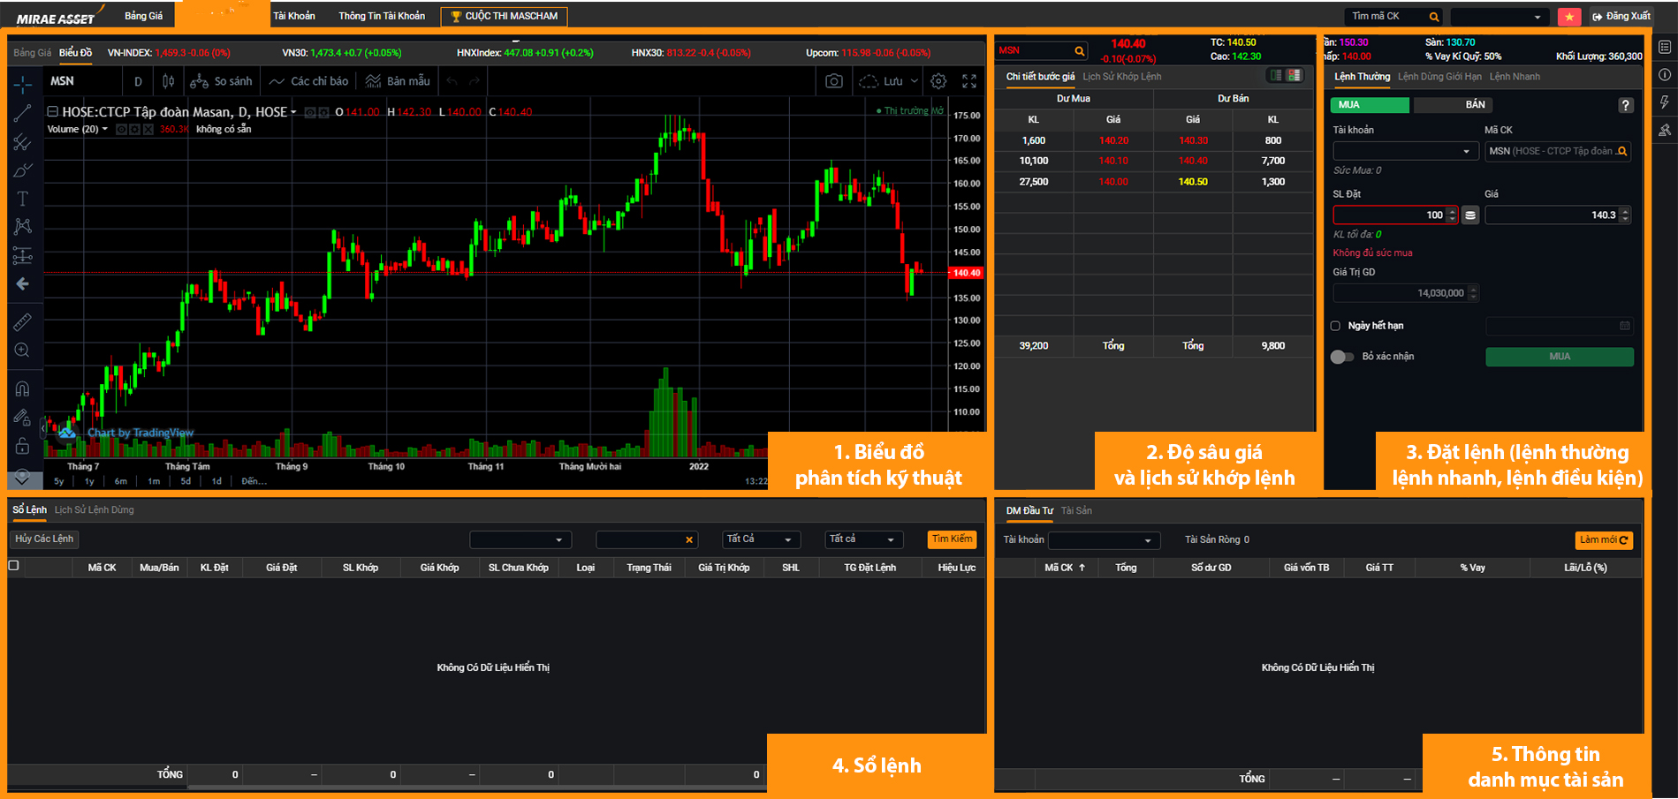This screenshot has height=799, width=1678.
Task: Enable the Ngày hết hạn checkbox
Action: point(1335,326)
